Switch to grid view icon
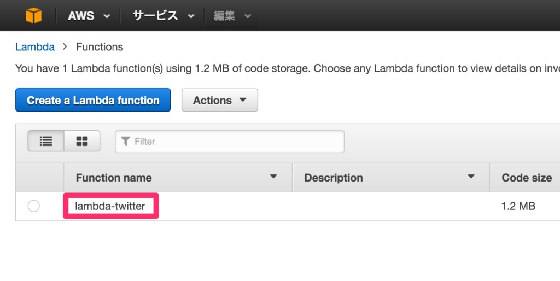The image size is (560, 281). coord(82,141)
